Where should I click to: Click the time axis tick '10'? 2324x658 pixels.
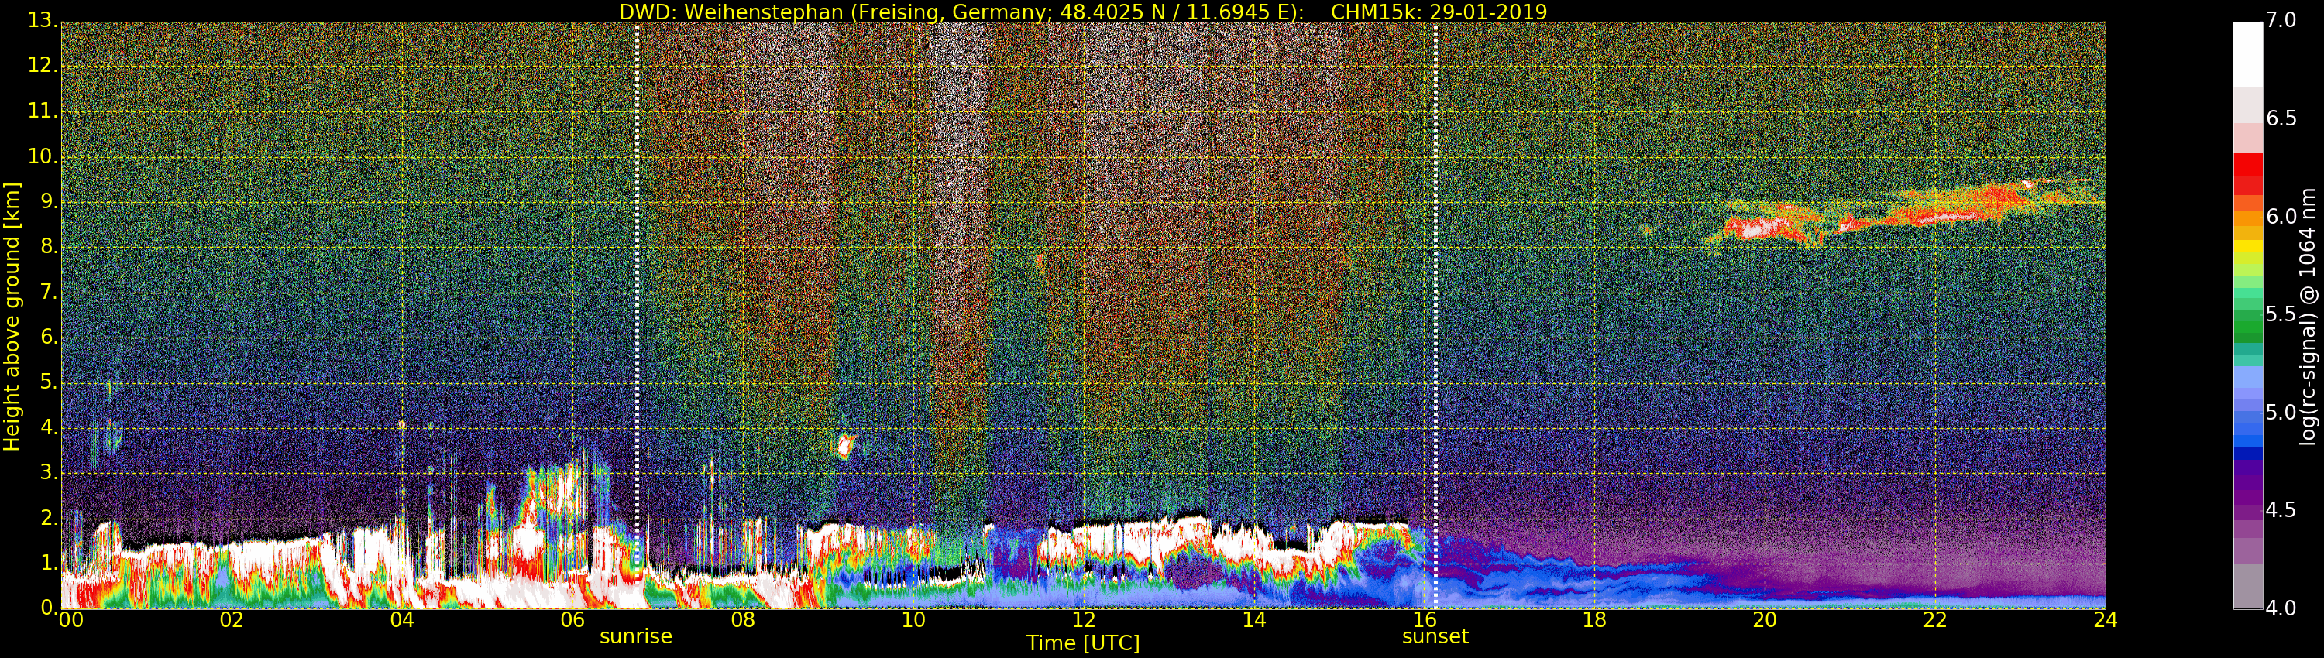point(913,620)
